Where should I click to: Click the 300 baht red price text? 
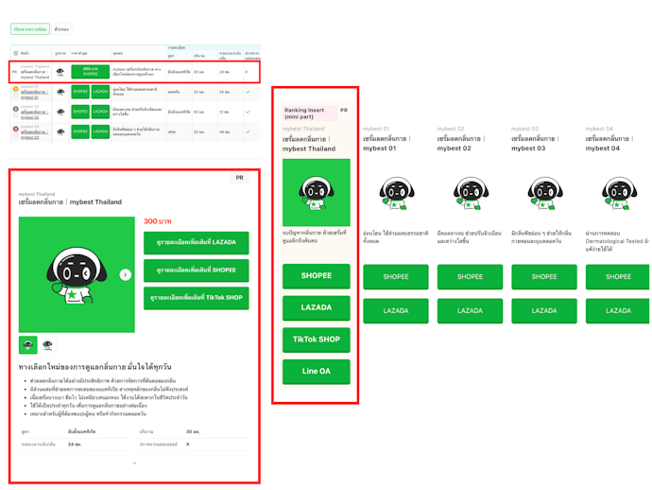click(x=158, y=221)
